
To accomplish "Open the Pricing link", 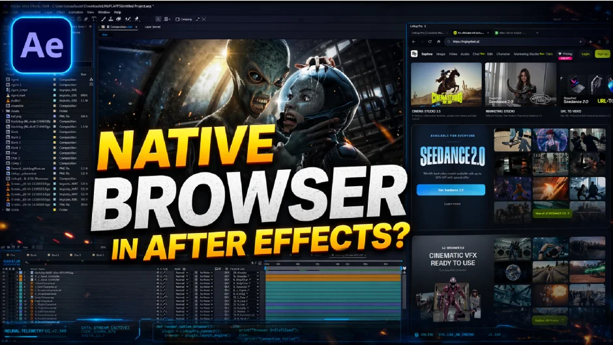I will click(x=565, y=54).
